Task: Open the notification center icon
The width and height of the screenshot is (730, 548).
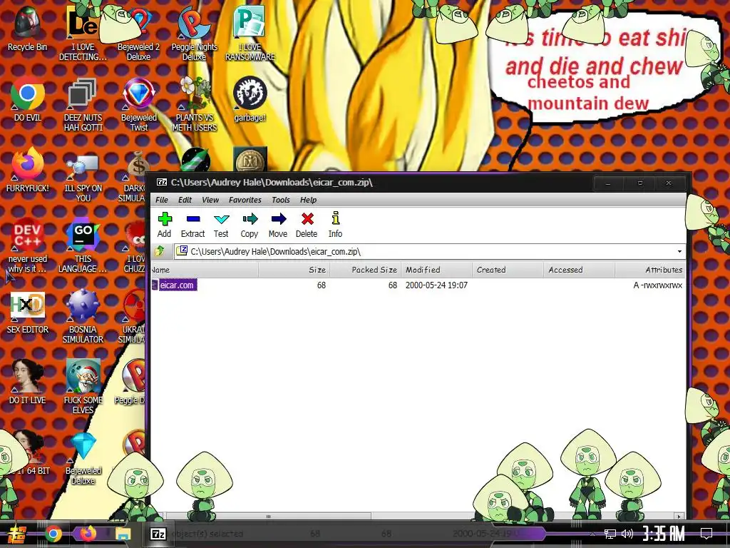Action: pyautogui.click(x=706, y=534)
